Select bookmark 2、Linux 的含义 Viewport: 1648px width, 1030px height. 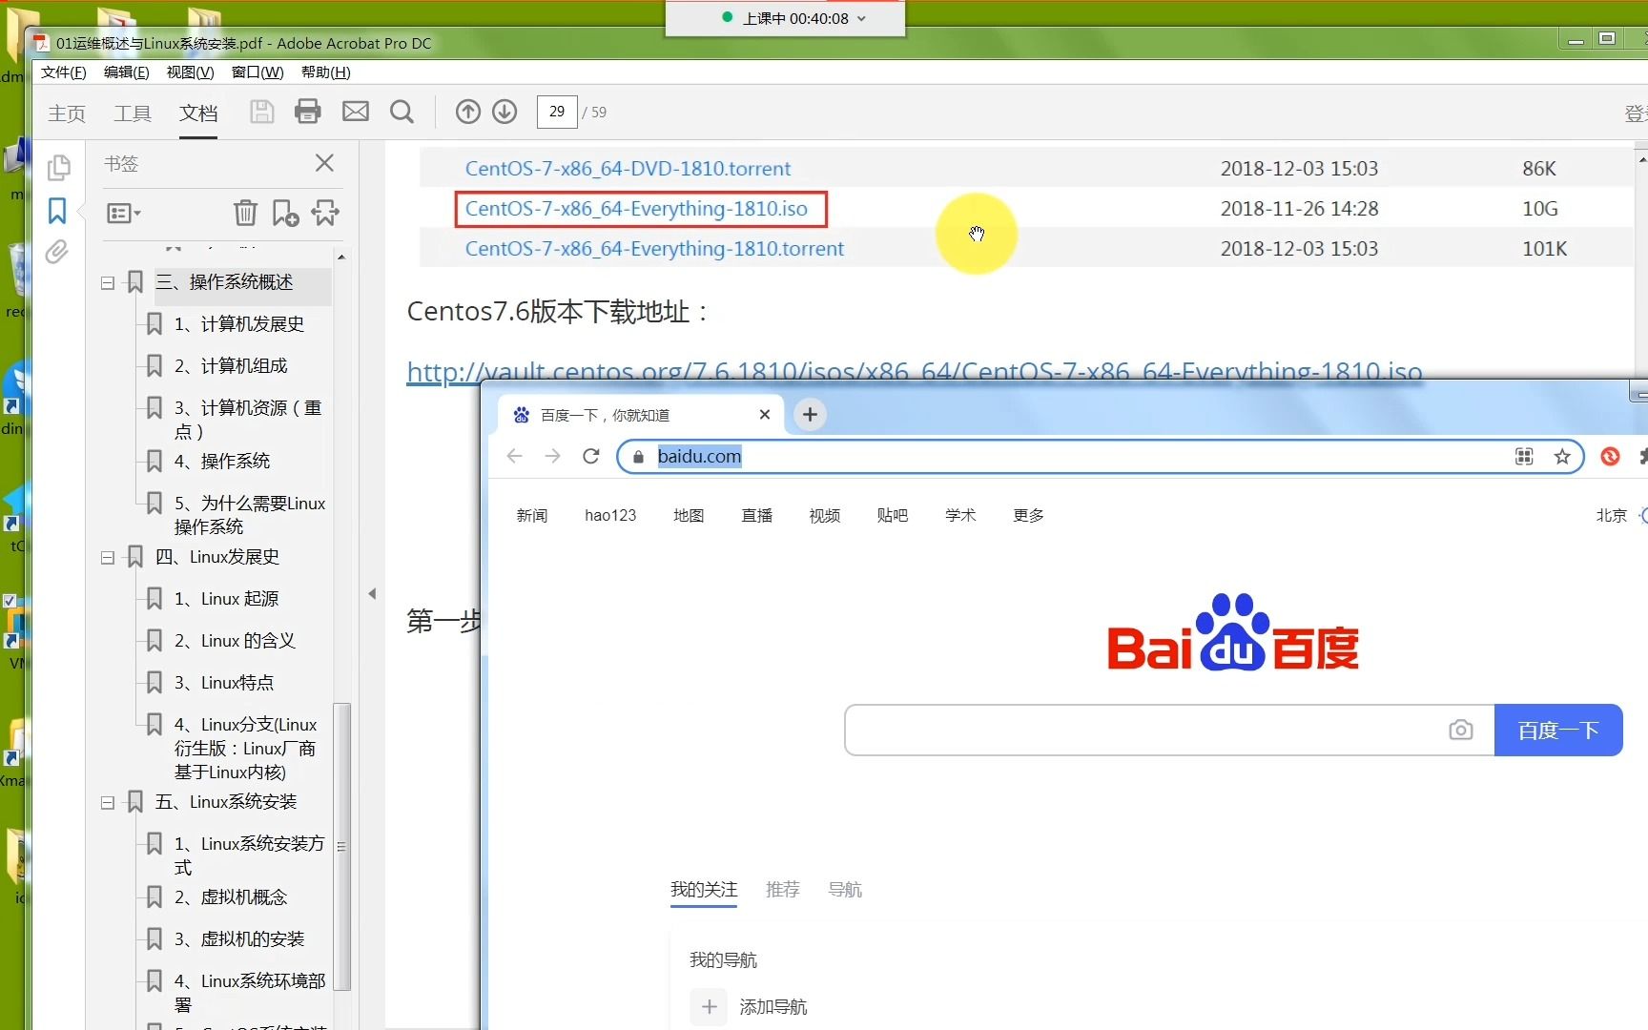235,641
